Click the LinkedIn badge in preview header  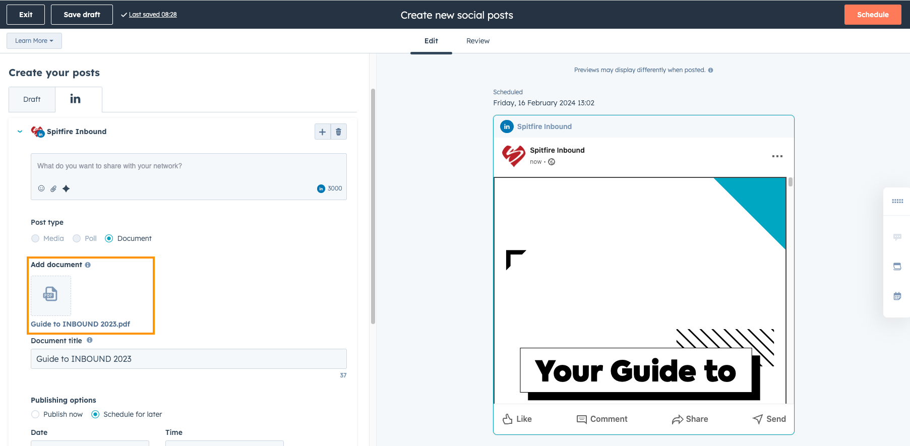[507, 126]
